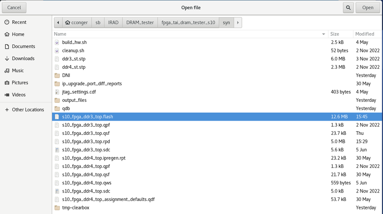
Task: Open Documents location in sidebar
Action: 26,46
